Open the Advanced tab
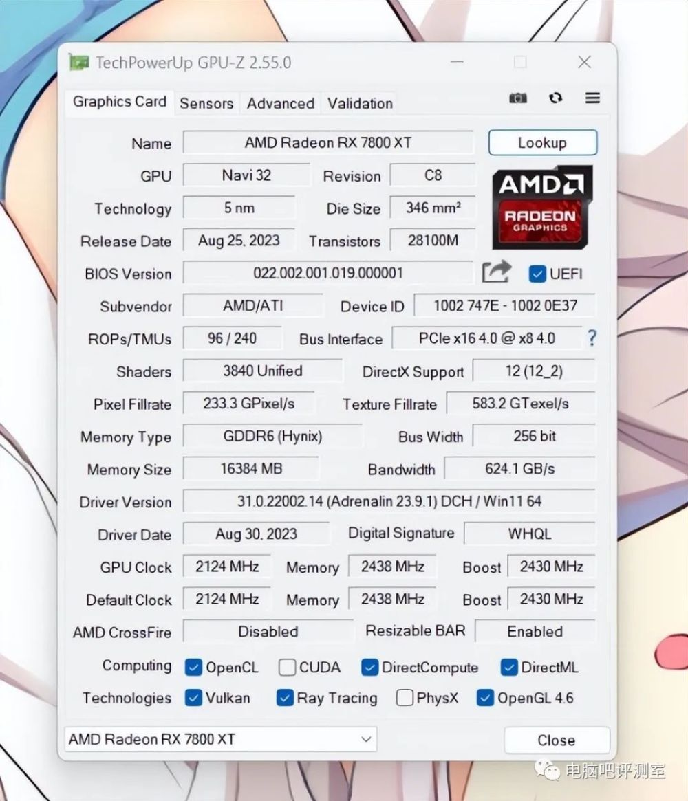Image resolution: width=688 pixels, height=801 pixels. (281, 103)
